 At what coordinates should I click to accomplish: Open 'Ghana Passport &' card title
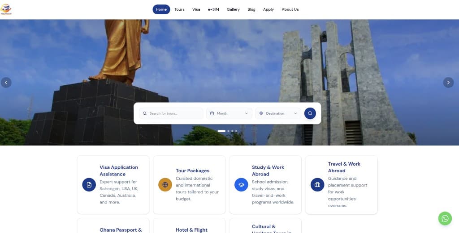coord(121,230)
